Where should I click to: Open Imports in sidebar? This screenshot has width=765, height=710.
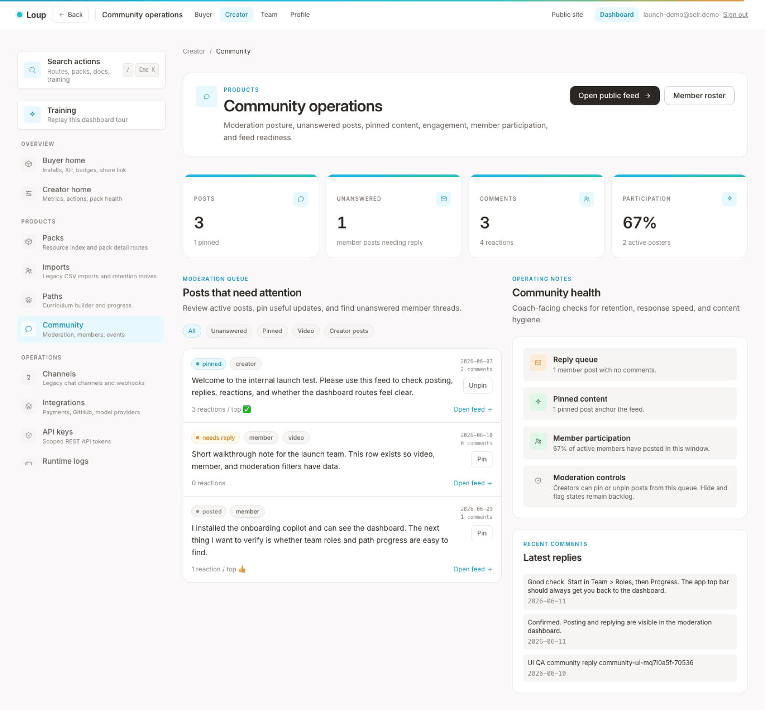click(x=90, y=271)
